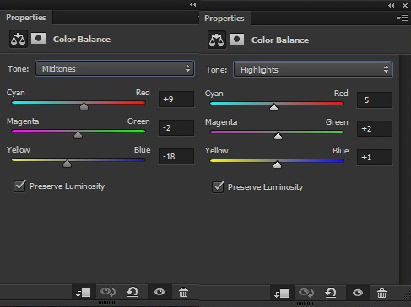This screenshot has width=411, height=307.
Task: Click the Yellow-Blue slider handle in the Midtones panel
Action: (67, 164)
